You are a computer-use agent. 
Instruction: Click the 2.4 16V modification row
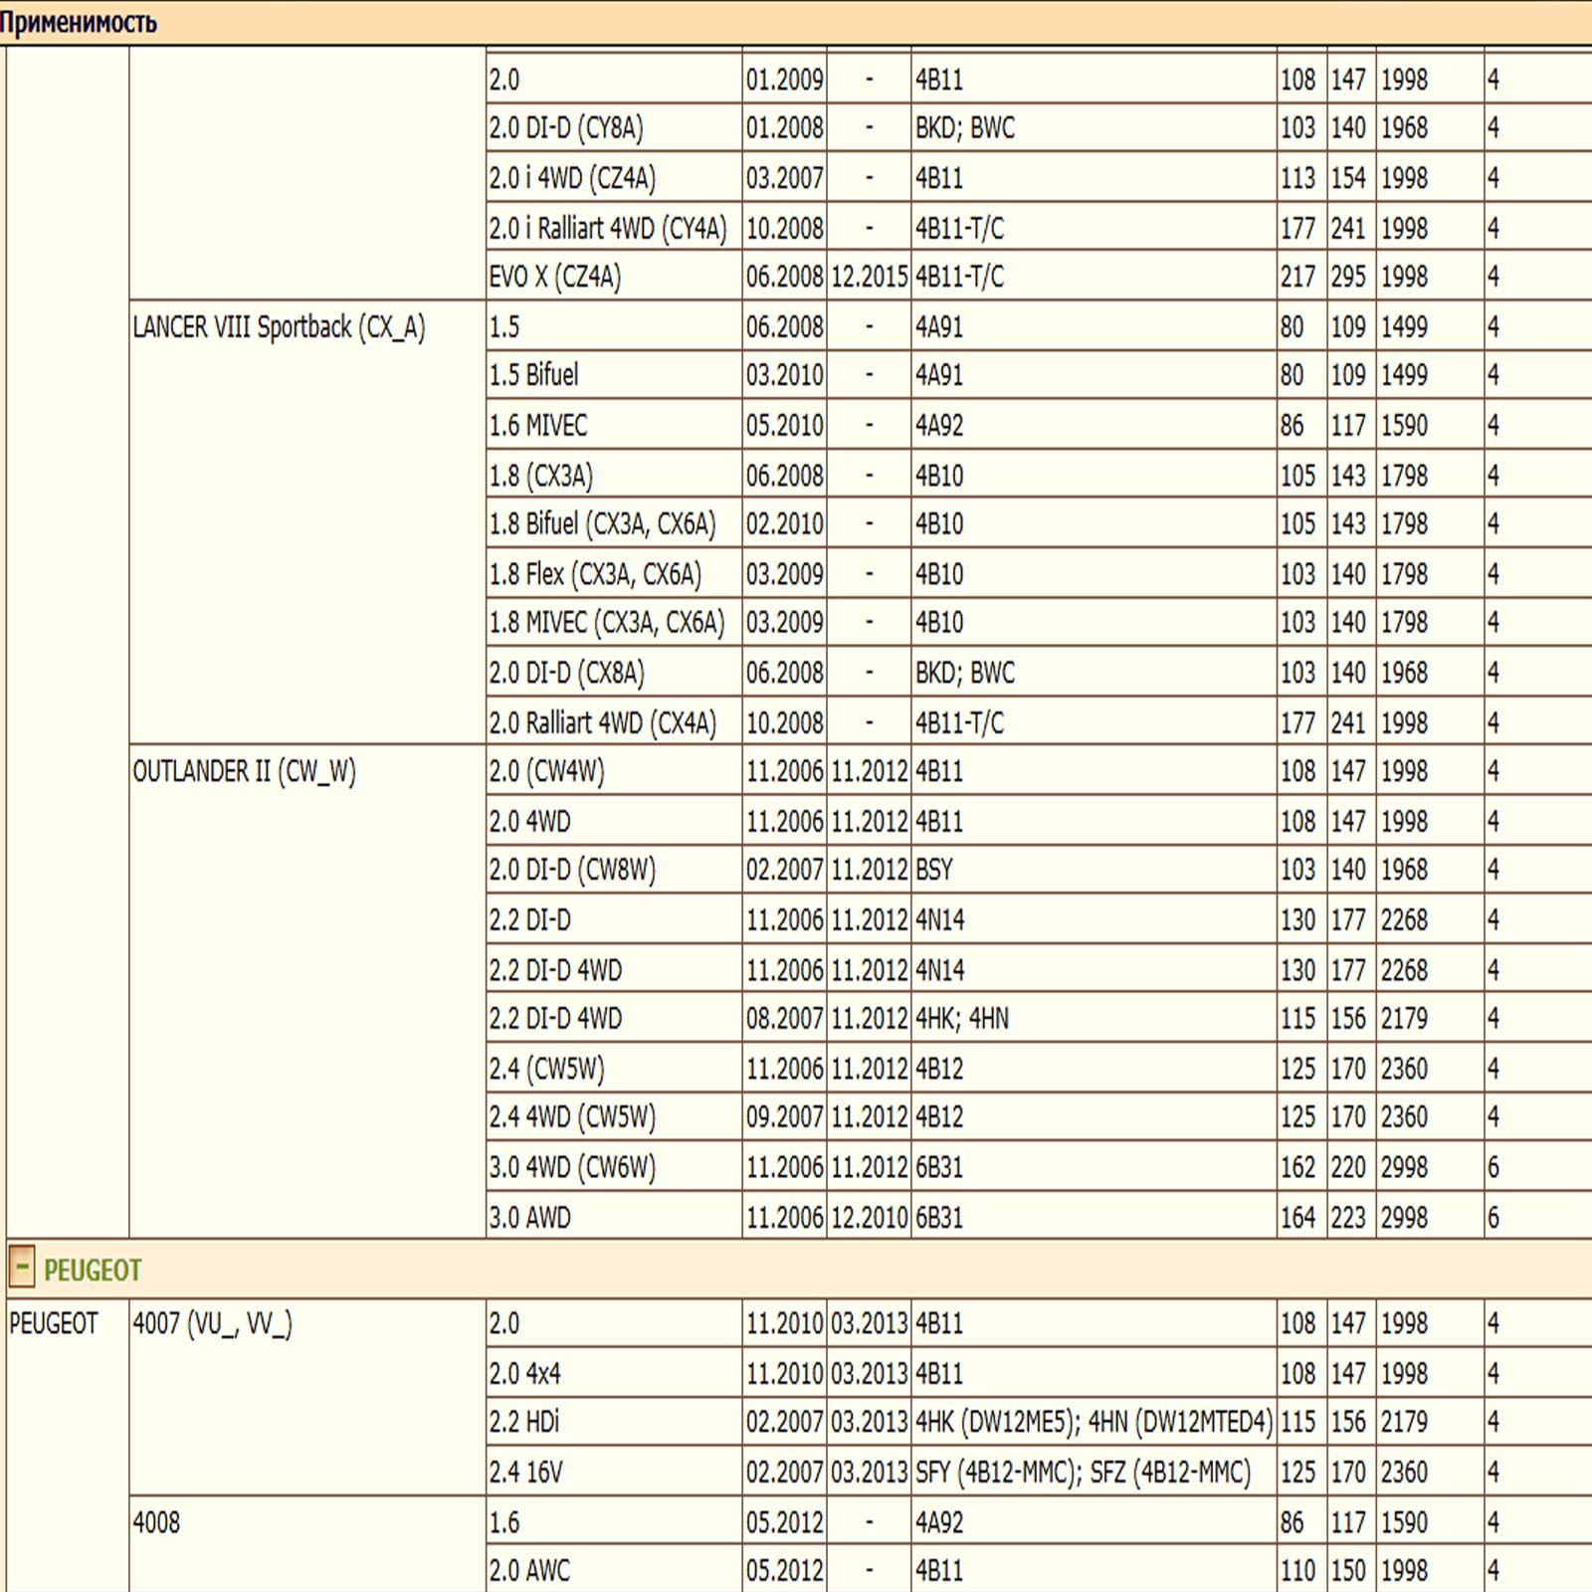pos(525,1473)
